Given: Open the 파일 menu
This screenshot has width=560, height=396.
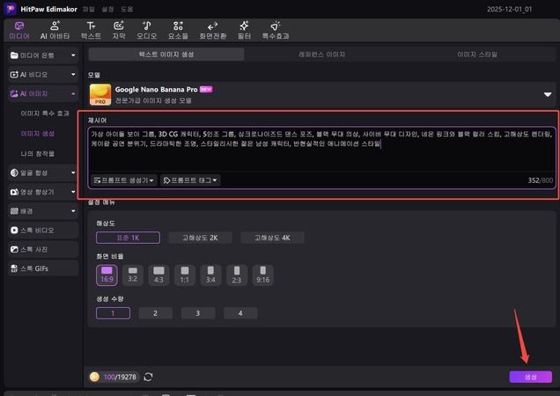Looking at the screenshot, I should point(89,10).
